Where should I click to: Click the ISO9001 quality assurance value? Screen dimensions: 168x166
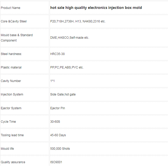point(56,162)
